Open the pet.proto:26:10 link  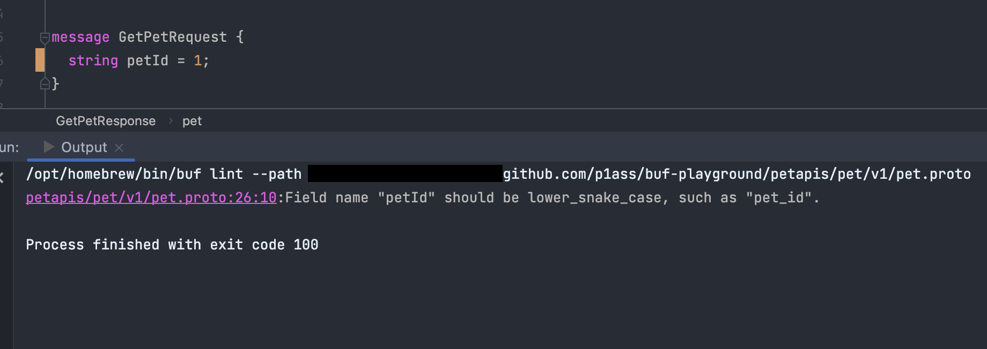click(151, 198)
